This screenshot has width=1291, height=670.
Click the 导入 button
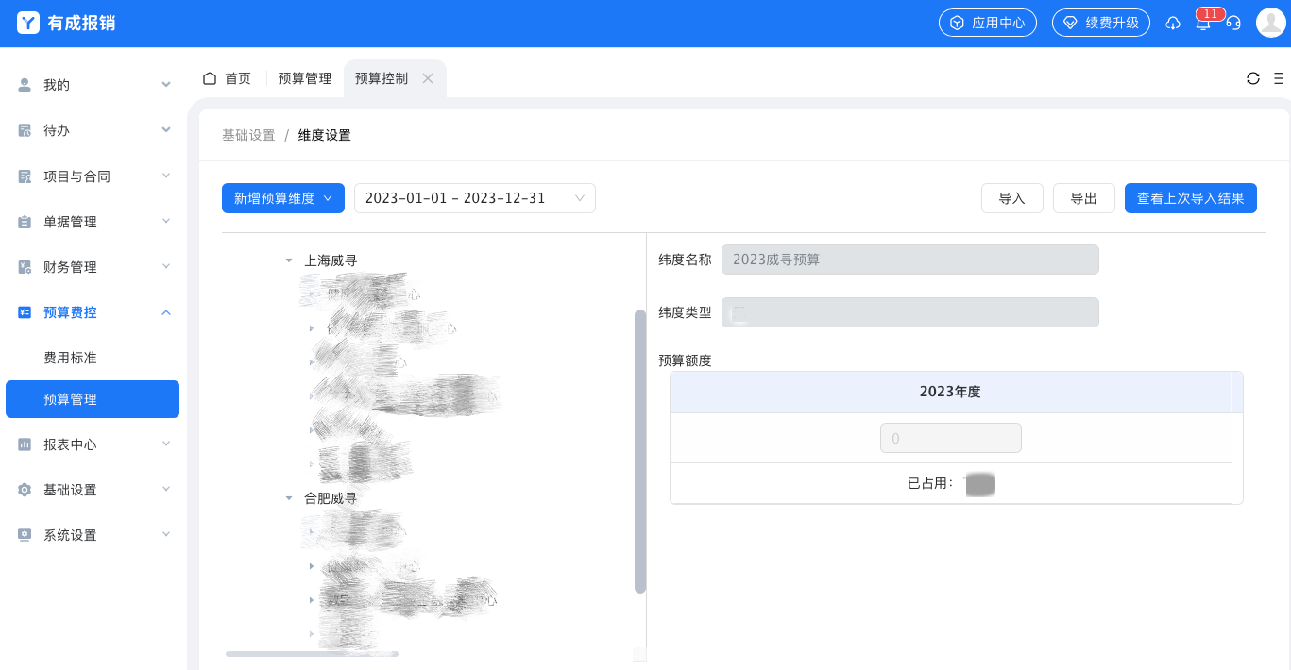click(x=1011, y=198)
